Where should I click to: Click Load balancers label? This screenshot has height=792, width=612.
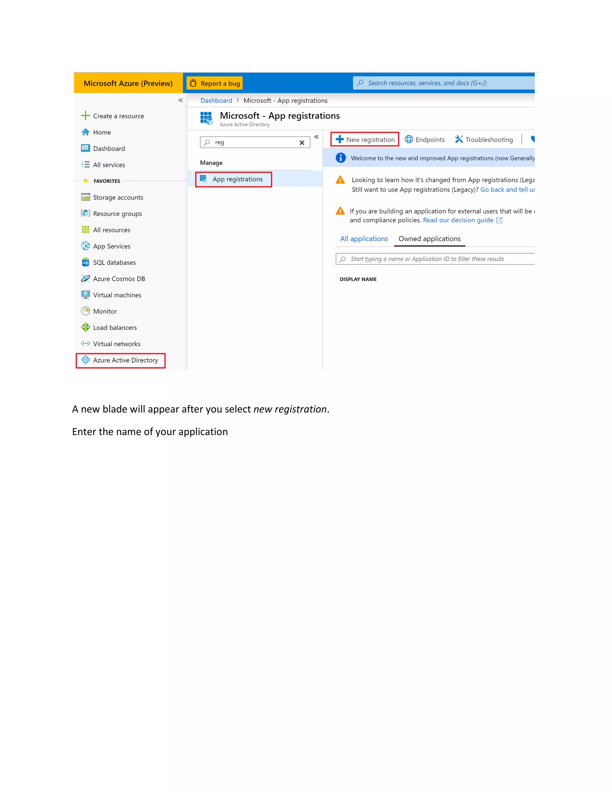pyautogui.click(x=115, y=328)
